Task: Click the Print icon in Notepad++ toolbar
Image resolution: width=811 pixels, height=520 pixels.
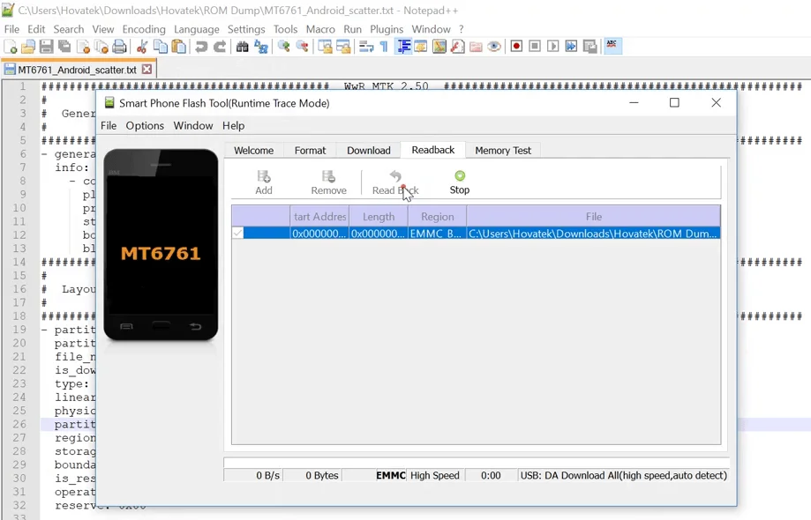Action: coord(119,47)
